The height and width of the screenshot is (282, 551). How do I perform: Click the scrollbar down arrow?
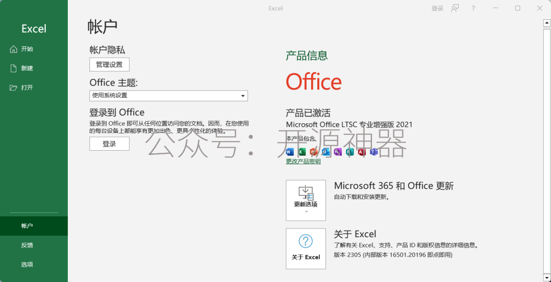point(547,278)
